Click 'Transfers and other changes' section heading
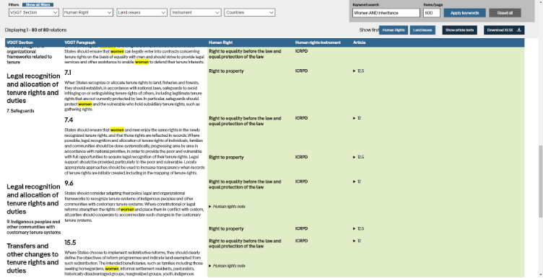Viewport: 543px width, 278px height. pos(32,258)
